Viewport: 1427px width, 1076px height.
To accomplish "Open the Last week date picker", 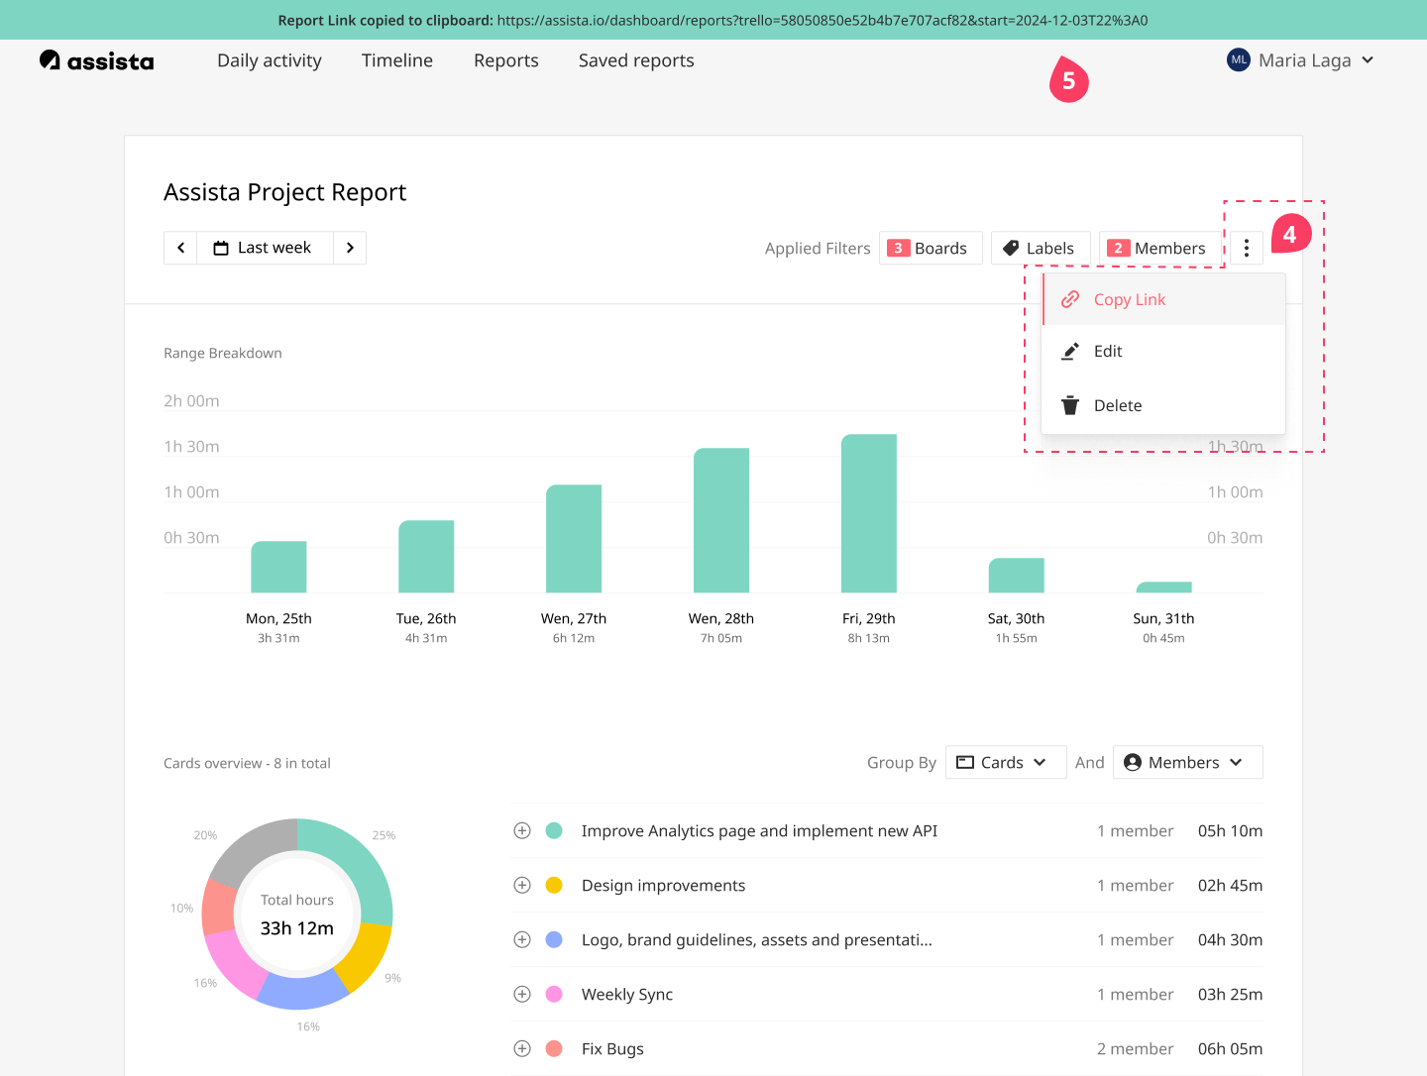I will tap(265, 248).
